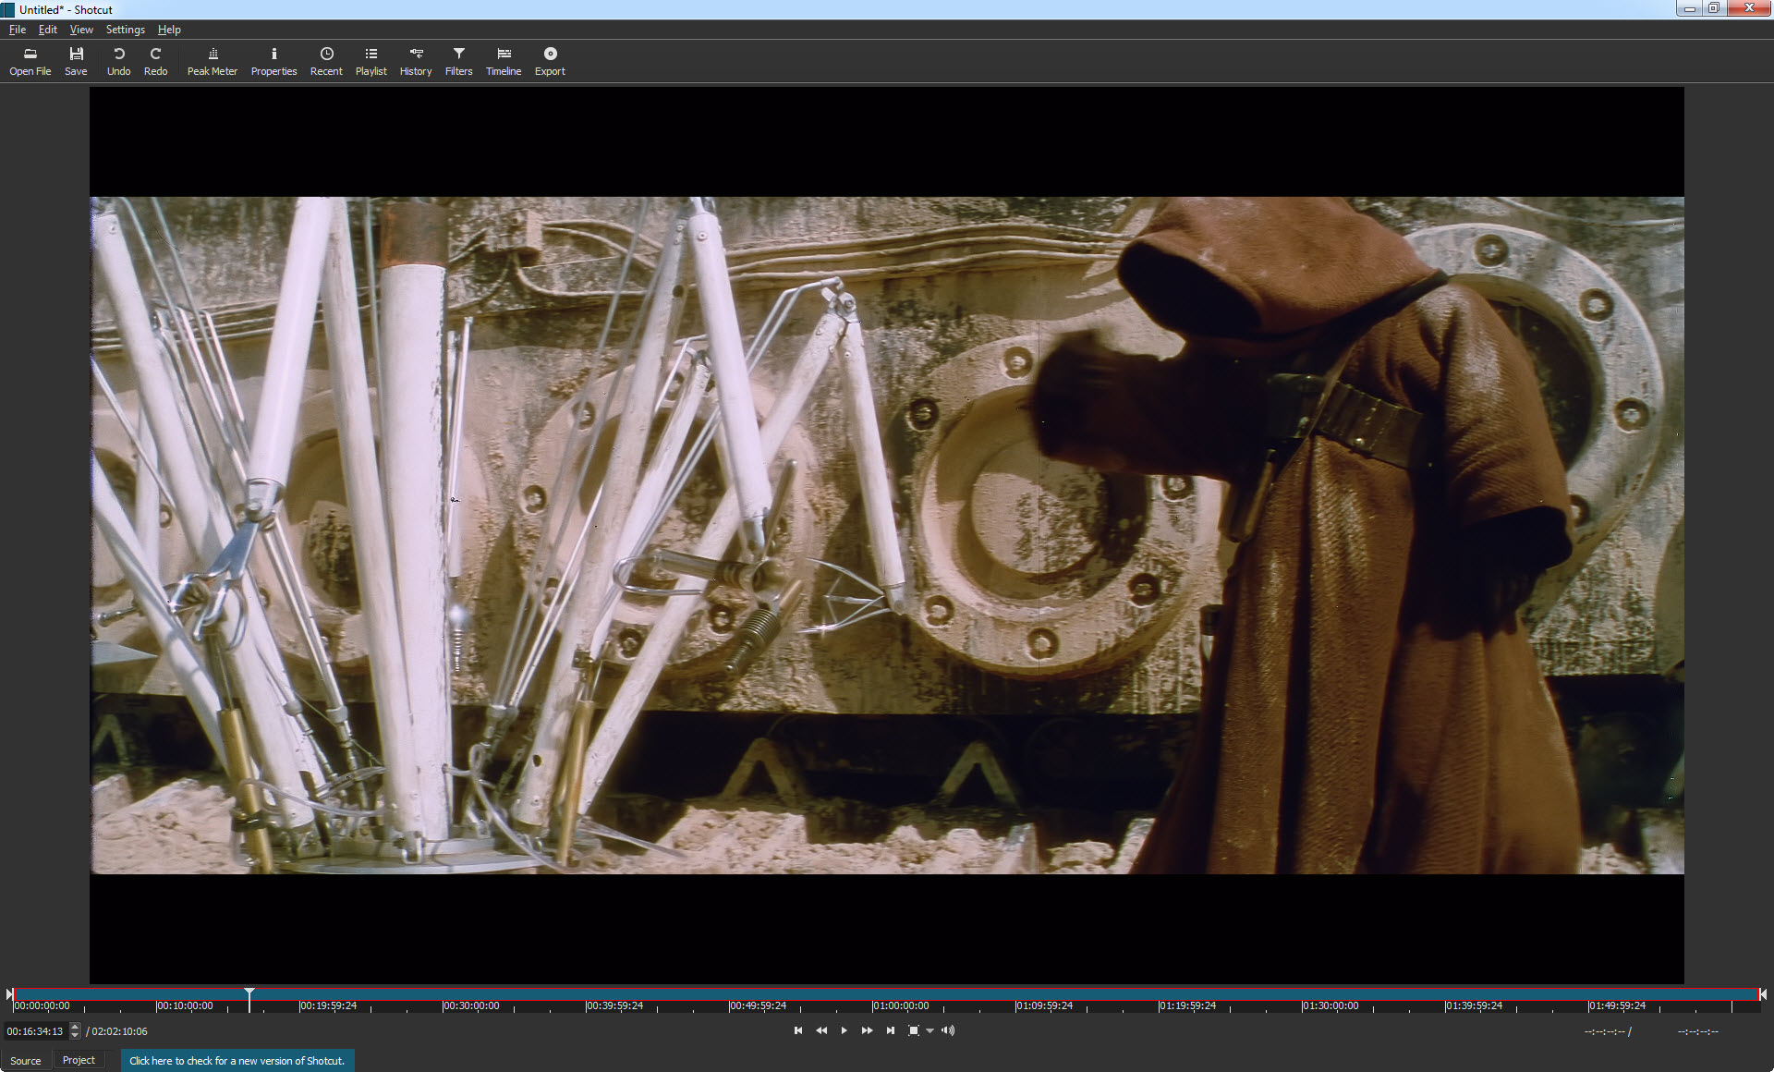Screen dimensions: 1774x1072
Task: Click the current timecode field 00:16:34:13
Action: point(35,1031)
